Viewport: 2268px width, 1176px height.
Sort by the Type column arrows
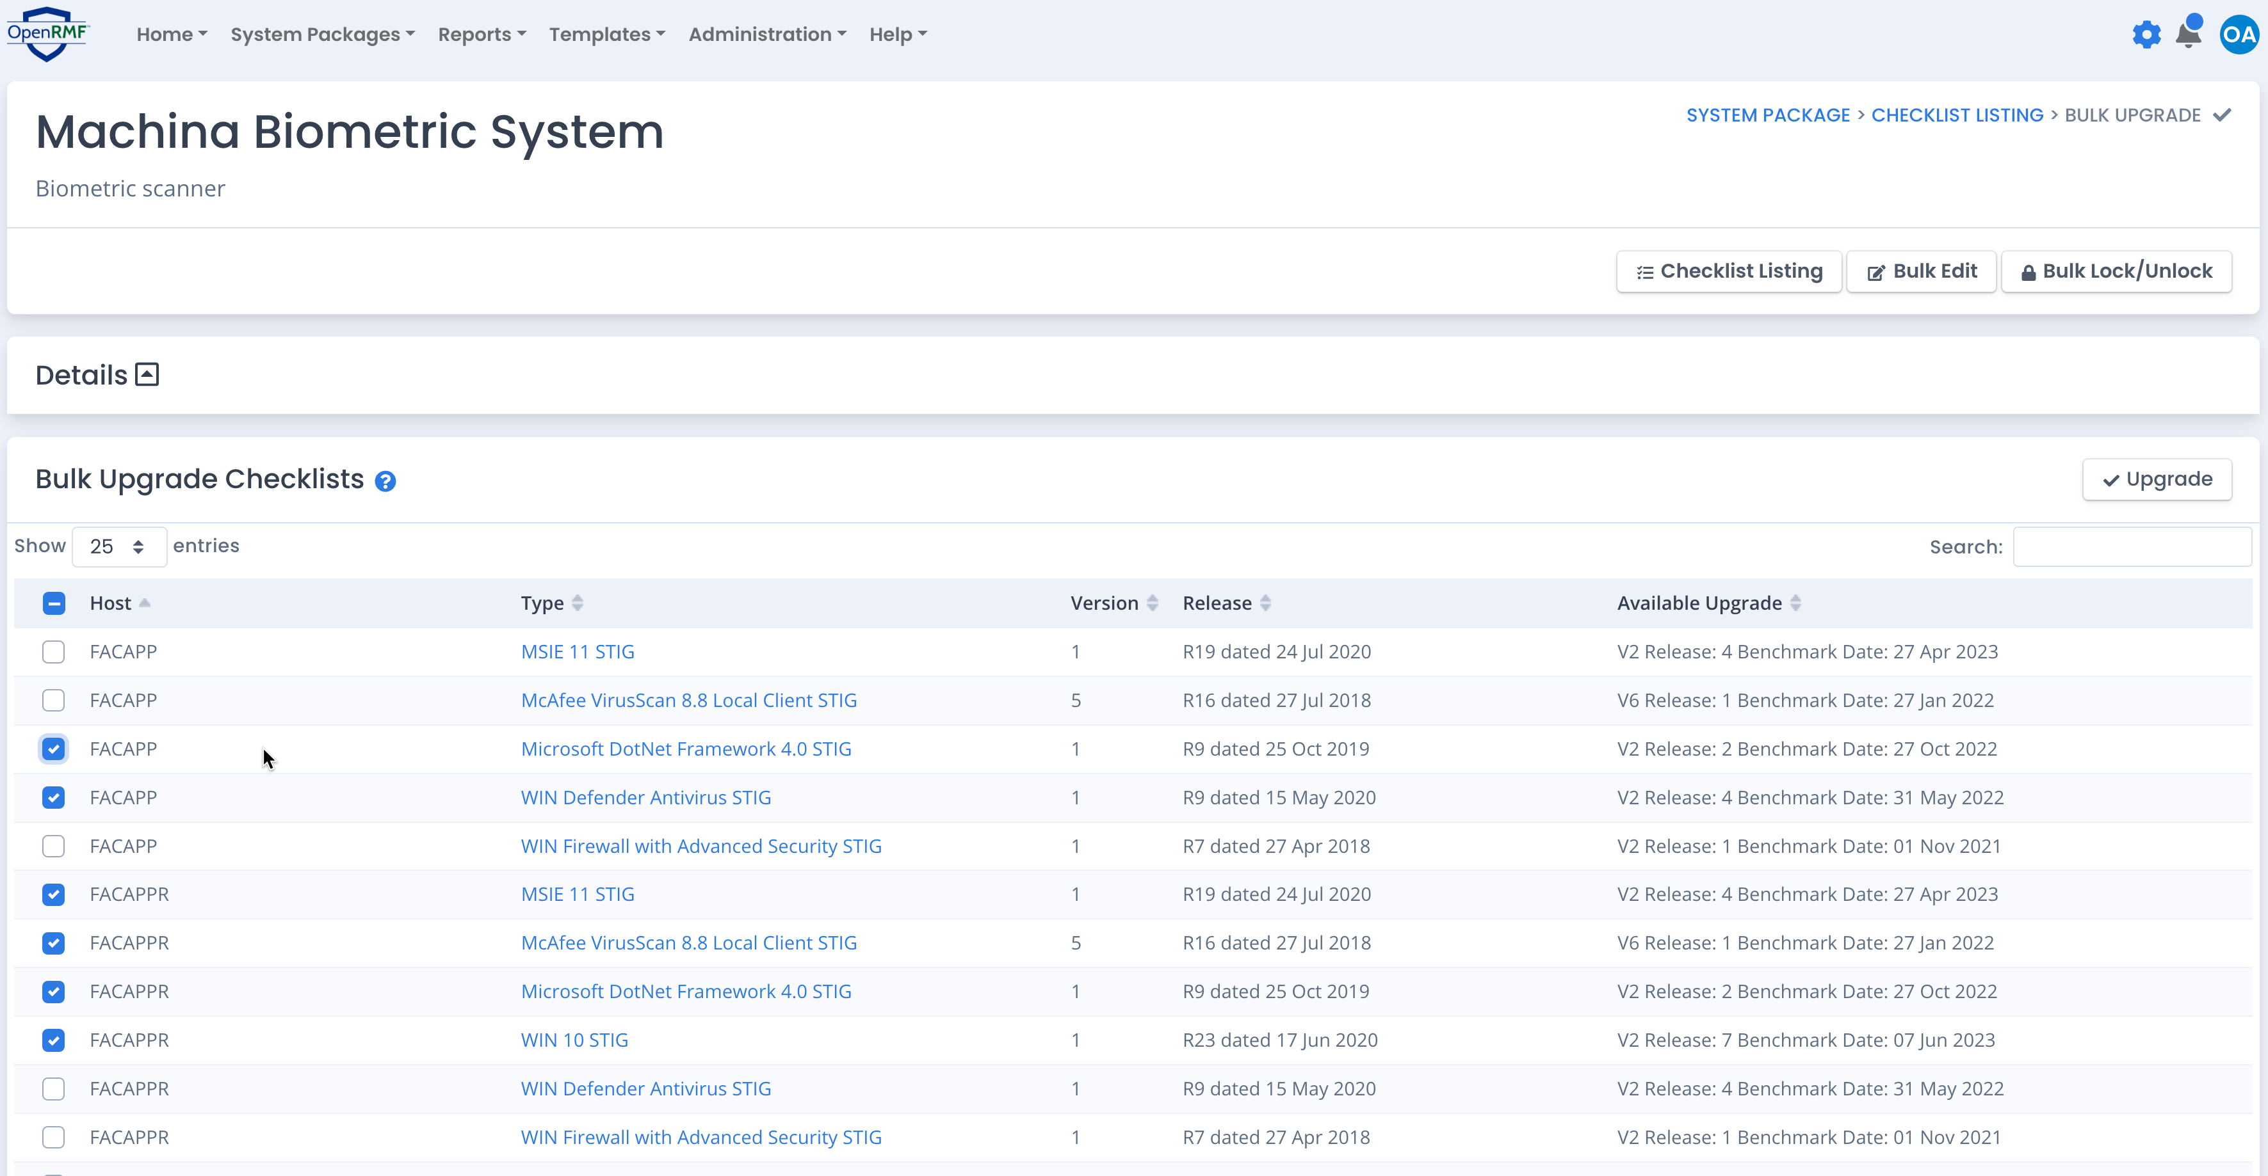tap(578, 603)
